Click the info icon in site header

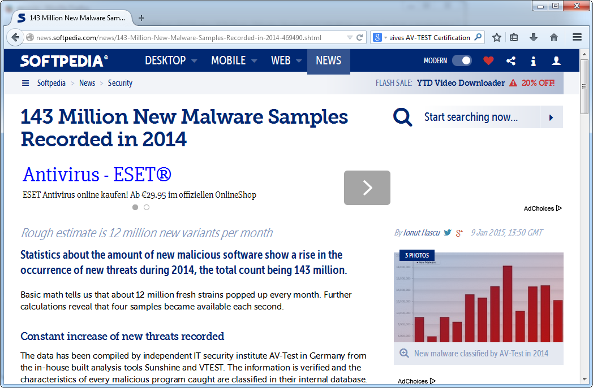coord(533,61)
